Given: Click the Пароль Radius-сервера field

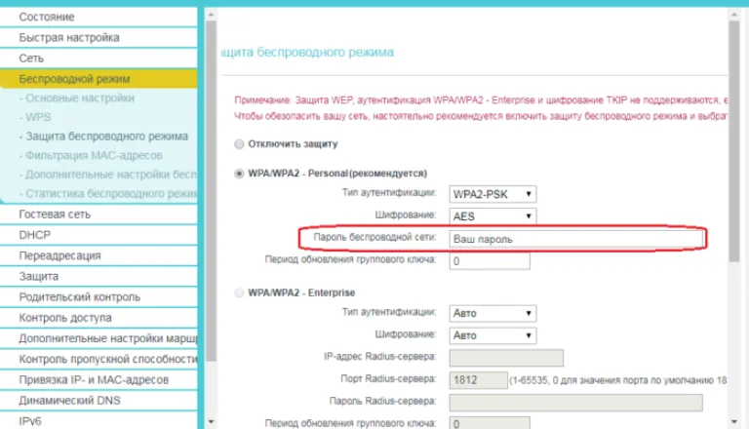Looking at the screenshot, I should click(x=575, y=403).
